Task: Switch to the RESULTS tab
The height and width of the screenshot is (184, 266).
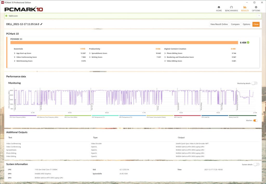Action: pyautogui.click(x=245, y=9)
